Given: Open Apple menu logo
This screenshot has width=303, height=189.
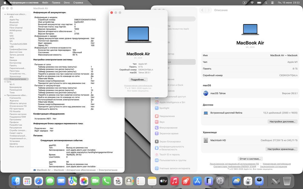Looking at the screenshot, I should tap(5, 2).
